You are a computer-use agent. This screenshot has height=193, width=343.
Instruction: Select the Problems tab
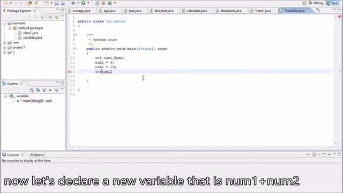coord(37,155)
